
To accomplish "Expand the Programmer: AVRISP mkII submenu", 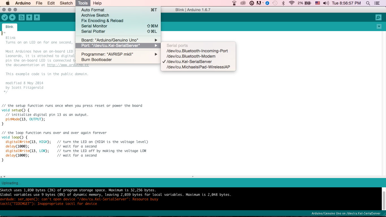I will point(107,54).
